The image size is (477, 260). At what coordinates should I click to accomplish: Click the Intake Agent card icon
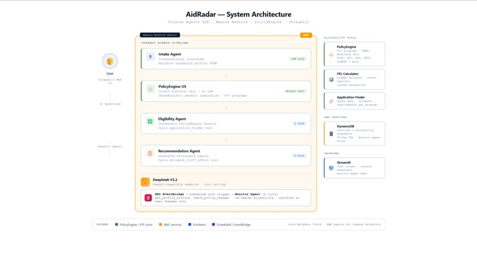tap(150, 57)
